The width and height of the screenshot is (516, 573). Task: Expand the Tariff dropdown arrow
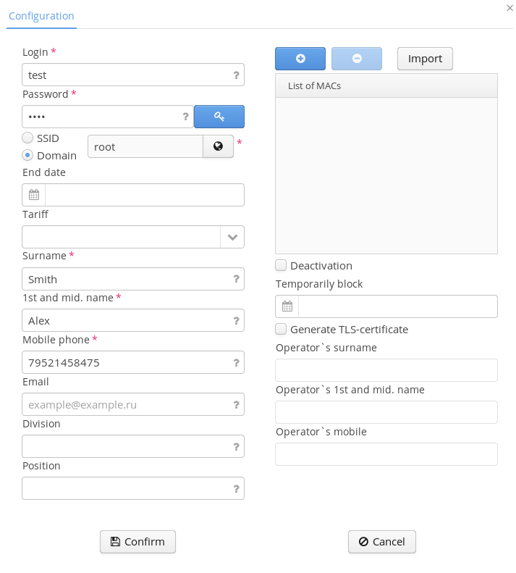pyautogui.click(x=232, y=237)
